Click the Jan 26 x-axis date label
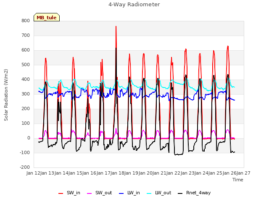 tap(229, 173)
